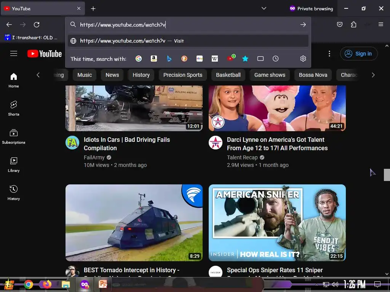Search history via the clock icon
The image size is (390, 292).
(x=276, y=59)
